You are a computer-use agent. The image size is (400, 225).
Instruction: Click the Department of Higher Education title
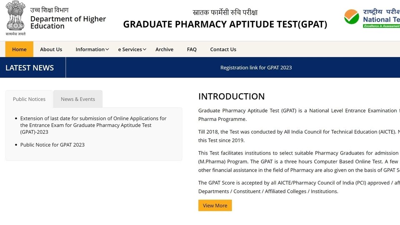[68, 22]
